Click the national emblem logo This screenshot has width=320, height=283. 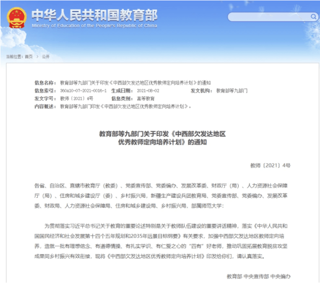pos(16,18)
